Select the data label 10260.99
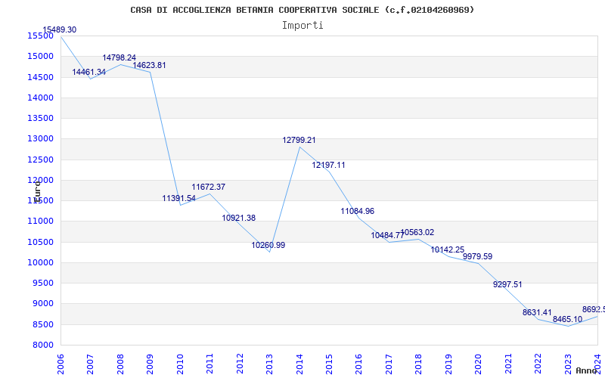This screenshot has width=605, height=378. (268, 245)
